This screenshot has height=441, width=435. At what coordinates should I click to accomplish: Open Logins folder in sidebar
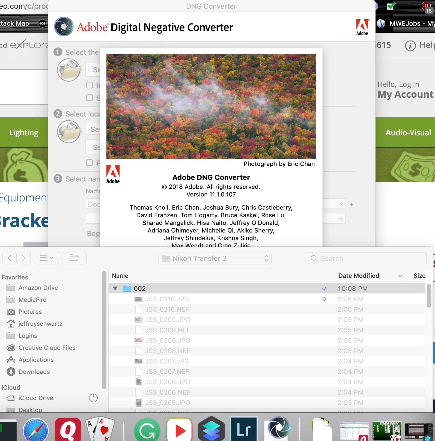28,336
